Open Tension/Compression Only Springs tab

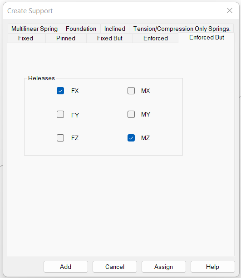click(182, 29)
